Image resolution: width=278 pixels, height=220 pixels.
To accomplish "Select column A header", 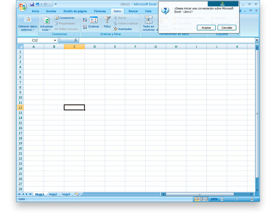I will coord(33,46).
